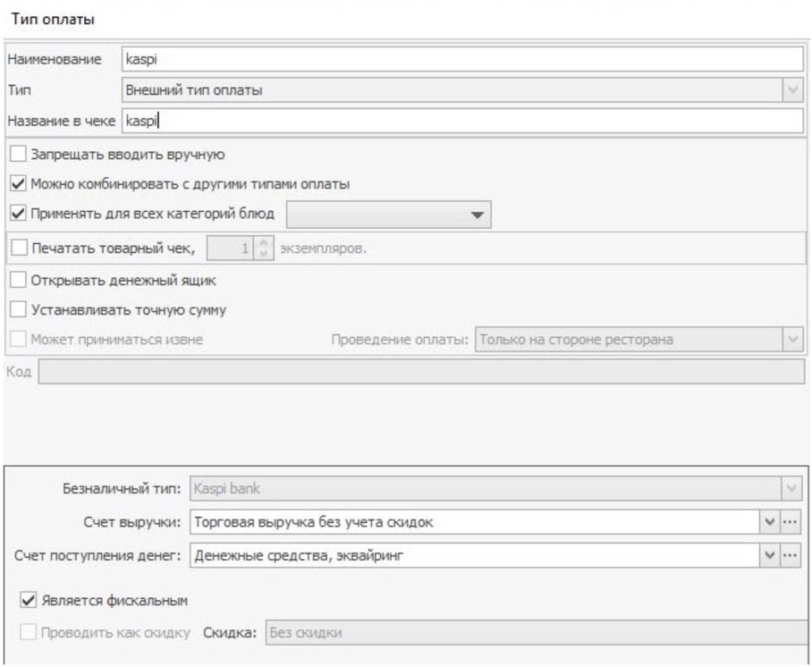Open ellipsis button next to Счет поступления денег
This screenshot has height=667, width=812.
coord(790,555)
